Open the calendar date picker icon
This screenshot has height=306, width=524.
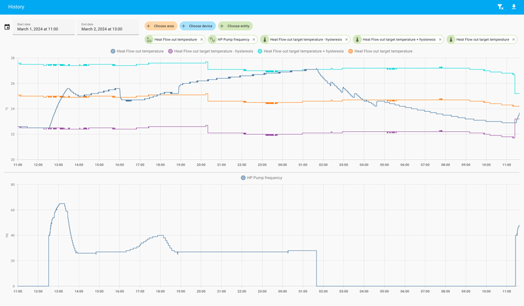click(7, 27)
